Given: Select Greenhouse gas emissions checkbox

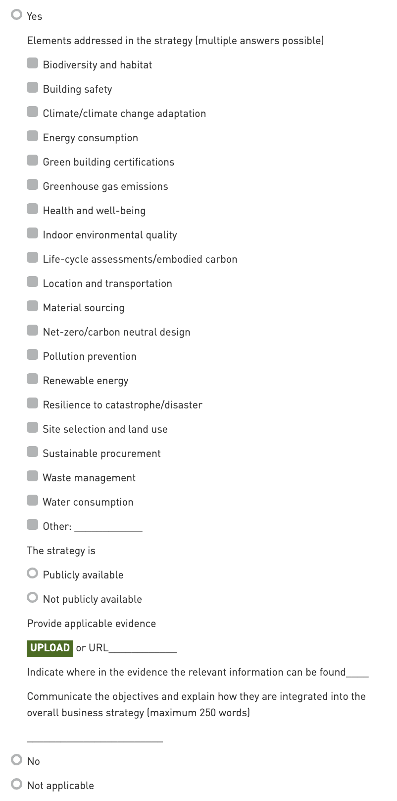Looking at the screenshot, I should (33, 185).
